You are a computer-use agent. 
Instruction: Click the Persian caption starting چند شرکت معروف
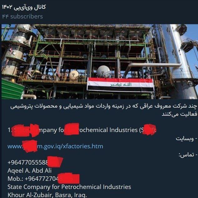[x=104, y=106]
